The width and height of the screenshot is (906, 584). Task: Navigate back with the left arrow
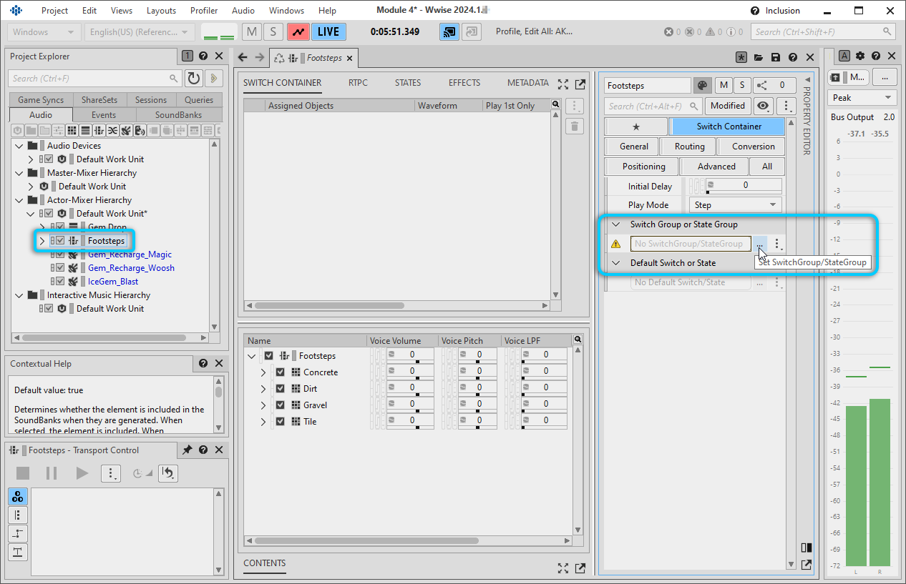click(243, 58)
